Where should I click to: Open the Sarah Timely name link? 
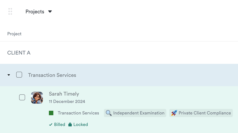64,94
